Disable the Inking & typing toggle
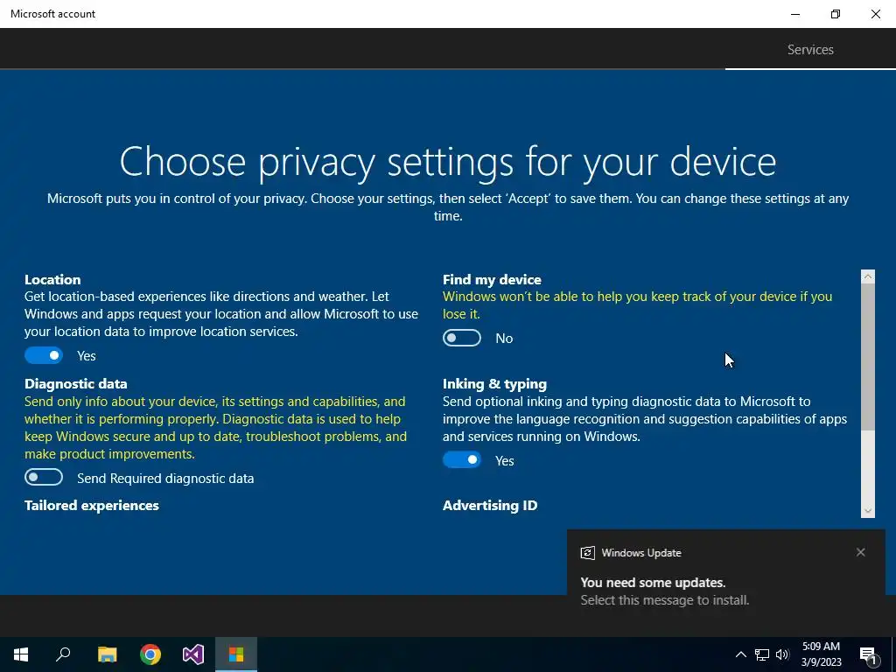The width and height of the screenshot is (896, 672). point(462,459)
